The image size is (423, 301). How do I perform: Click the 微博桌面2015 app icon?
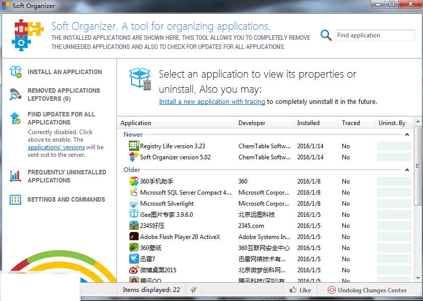pos(134,270)
